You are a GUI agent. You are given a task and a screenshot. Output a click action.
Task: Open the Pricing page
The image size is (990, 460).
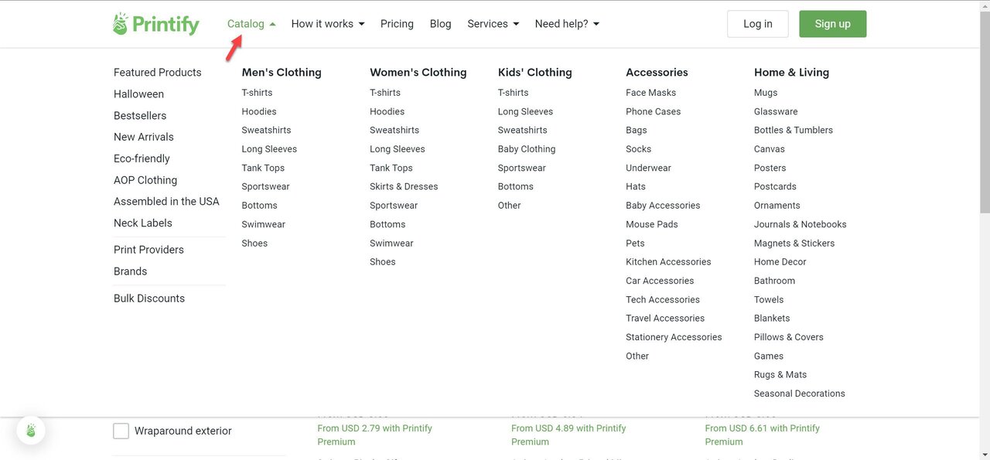[397, 24]
